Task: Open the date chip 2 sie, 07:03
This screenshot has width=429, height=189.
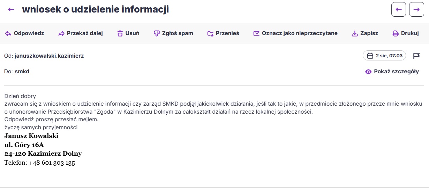Action: click(384, 56)
